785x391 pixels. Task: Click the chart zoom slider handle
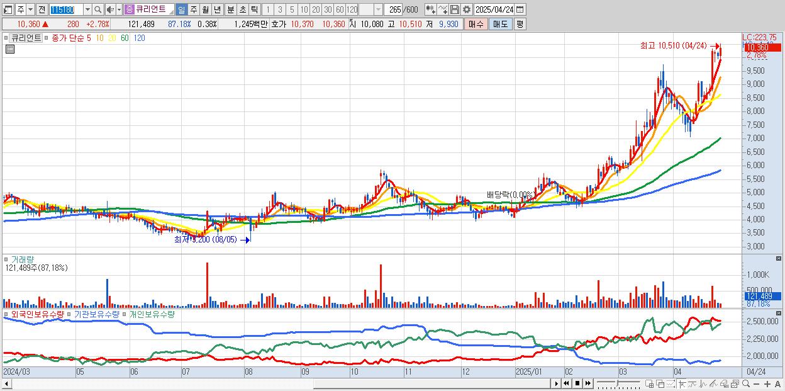[x=618, y=383]
